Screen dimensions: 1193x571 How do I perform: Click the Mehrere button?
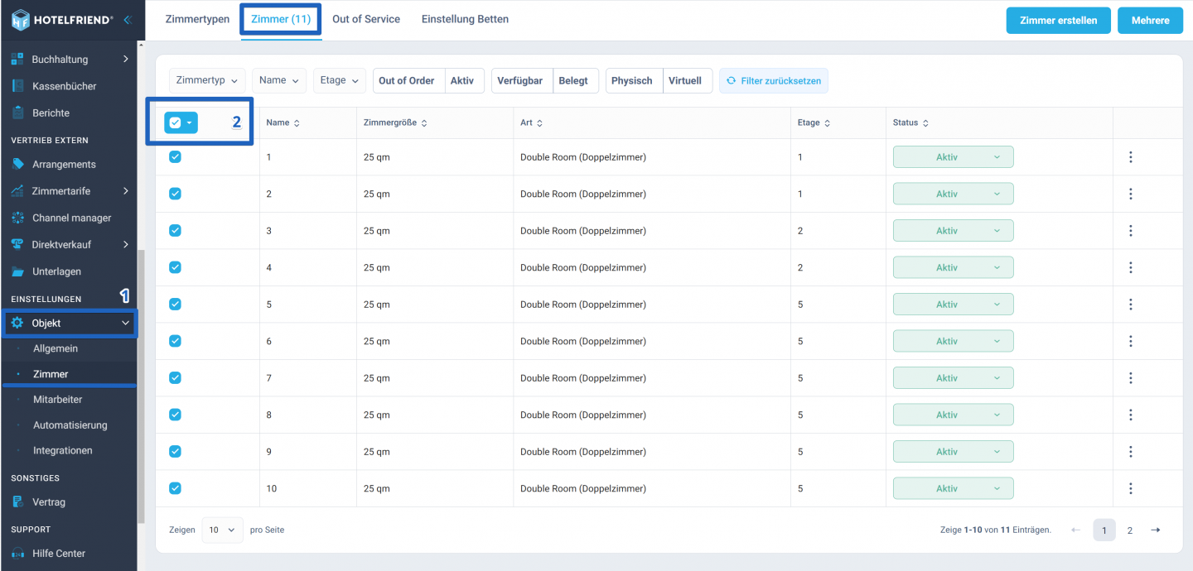[x=1150, y=21]
